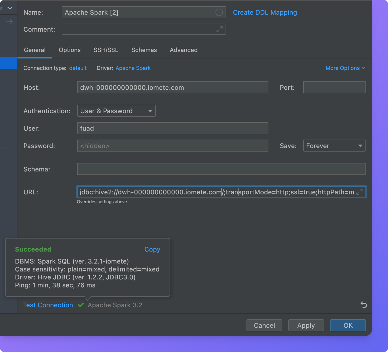
Task: Click the green checkmark next to Test Connection
Action: [81, 305]
